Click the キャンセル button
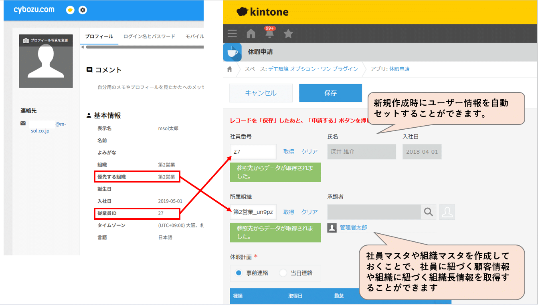This screenshot has height=305, width=538. (x=261, y=93)
